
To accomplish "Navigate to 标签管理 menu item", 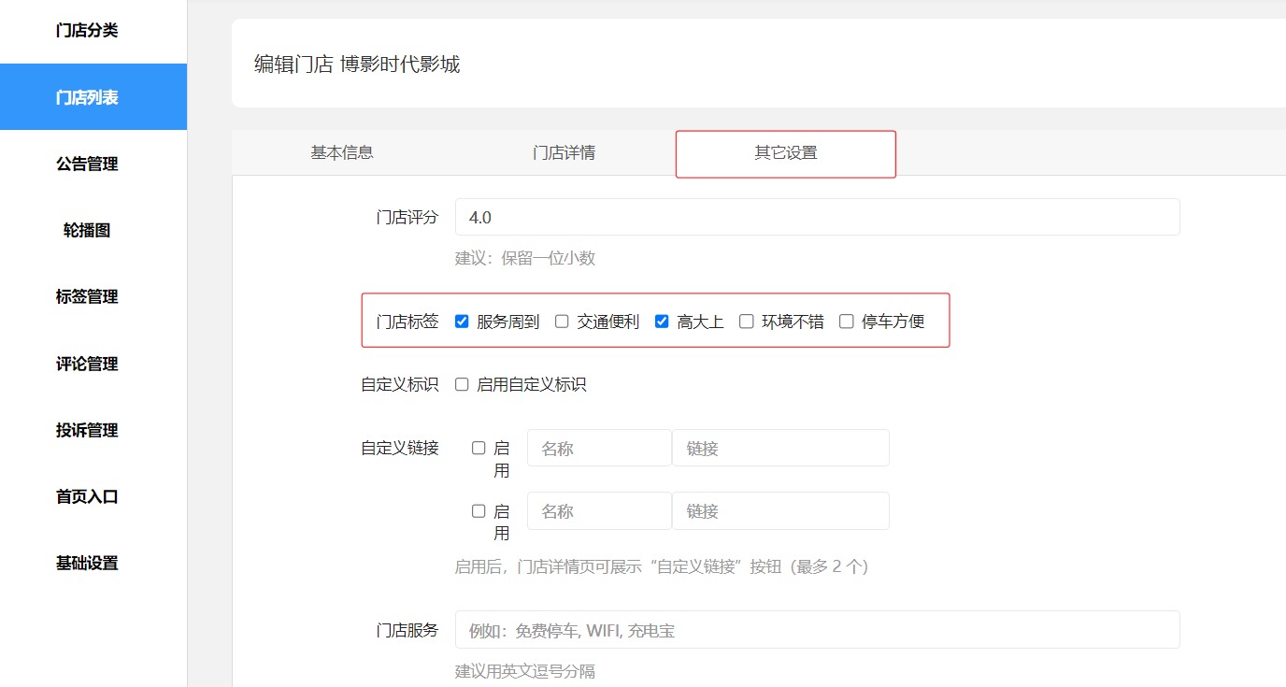I will coord(87,297).
